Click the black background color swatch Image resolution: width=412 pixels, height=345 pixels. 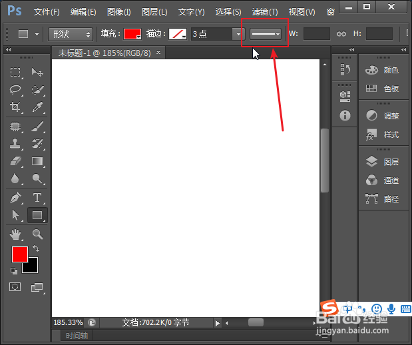click(33, 268)
